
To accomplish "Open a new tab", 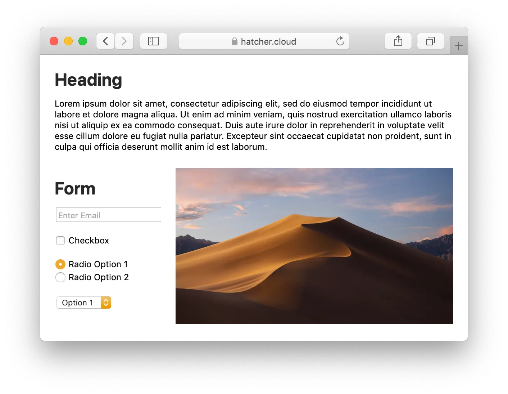I will (x=458, y=45).
